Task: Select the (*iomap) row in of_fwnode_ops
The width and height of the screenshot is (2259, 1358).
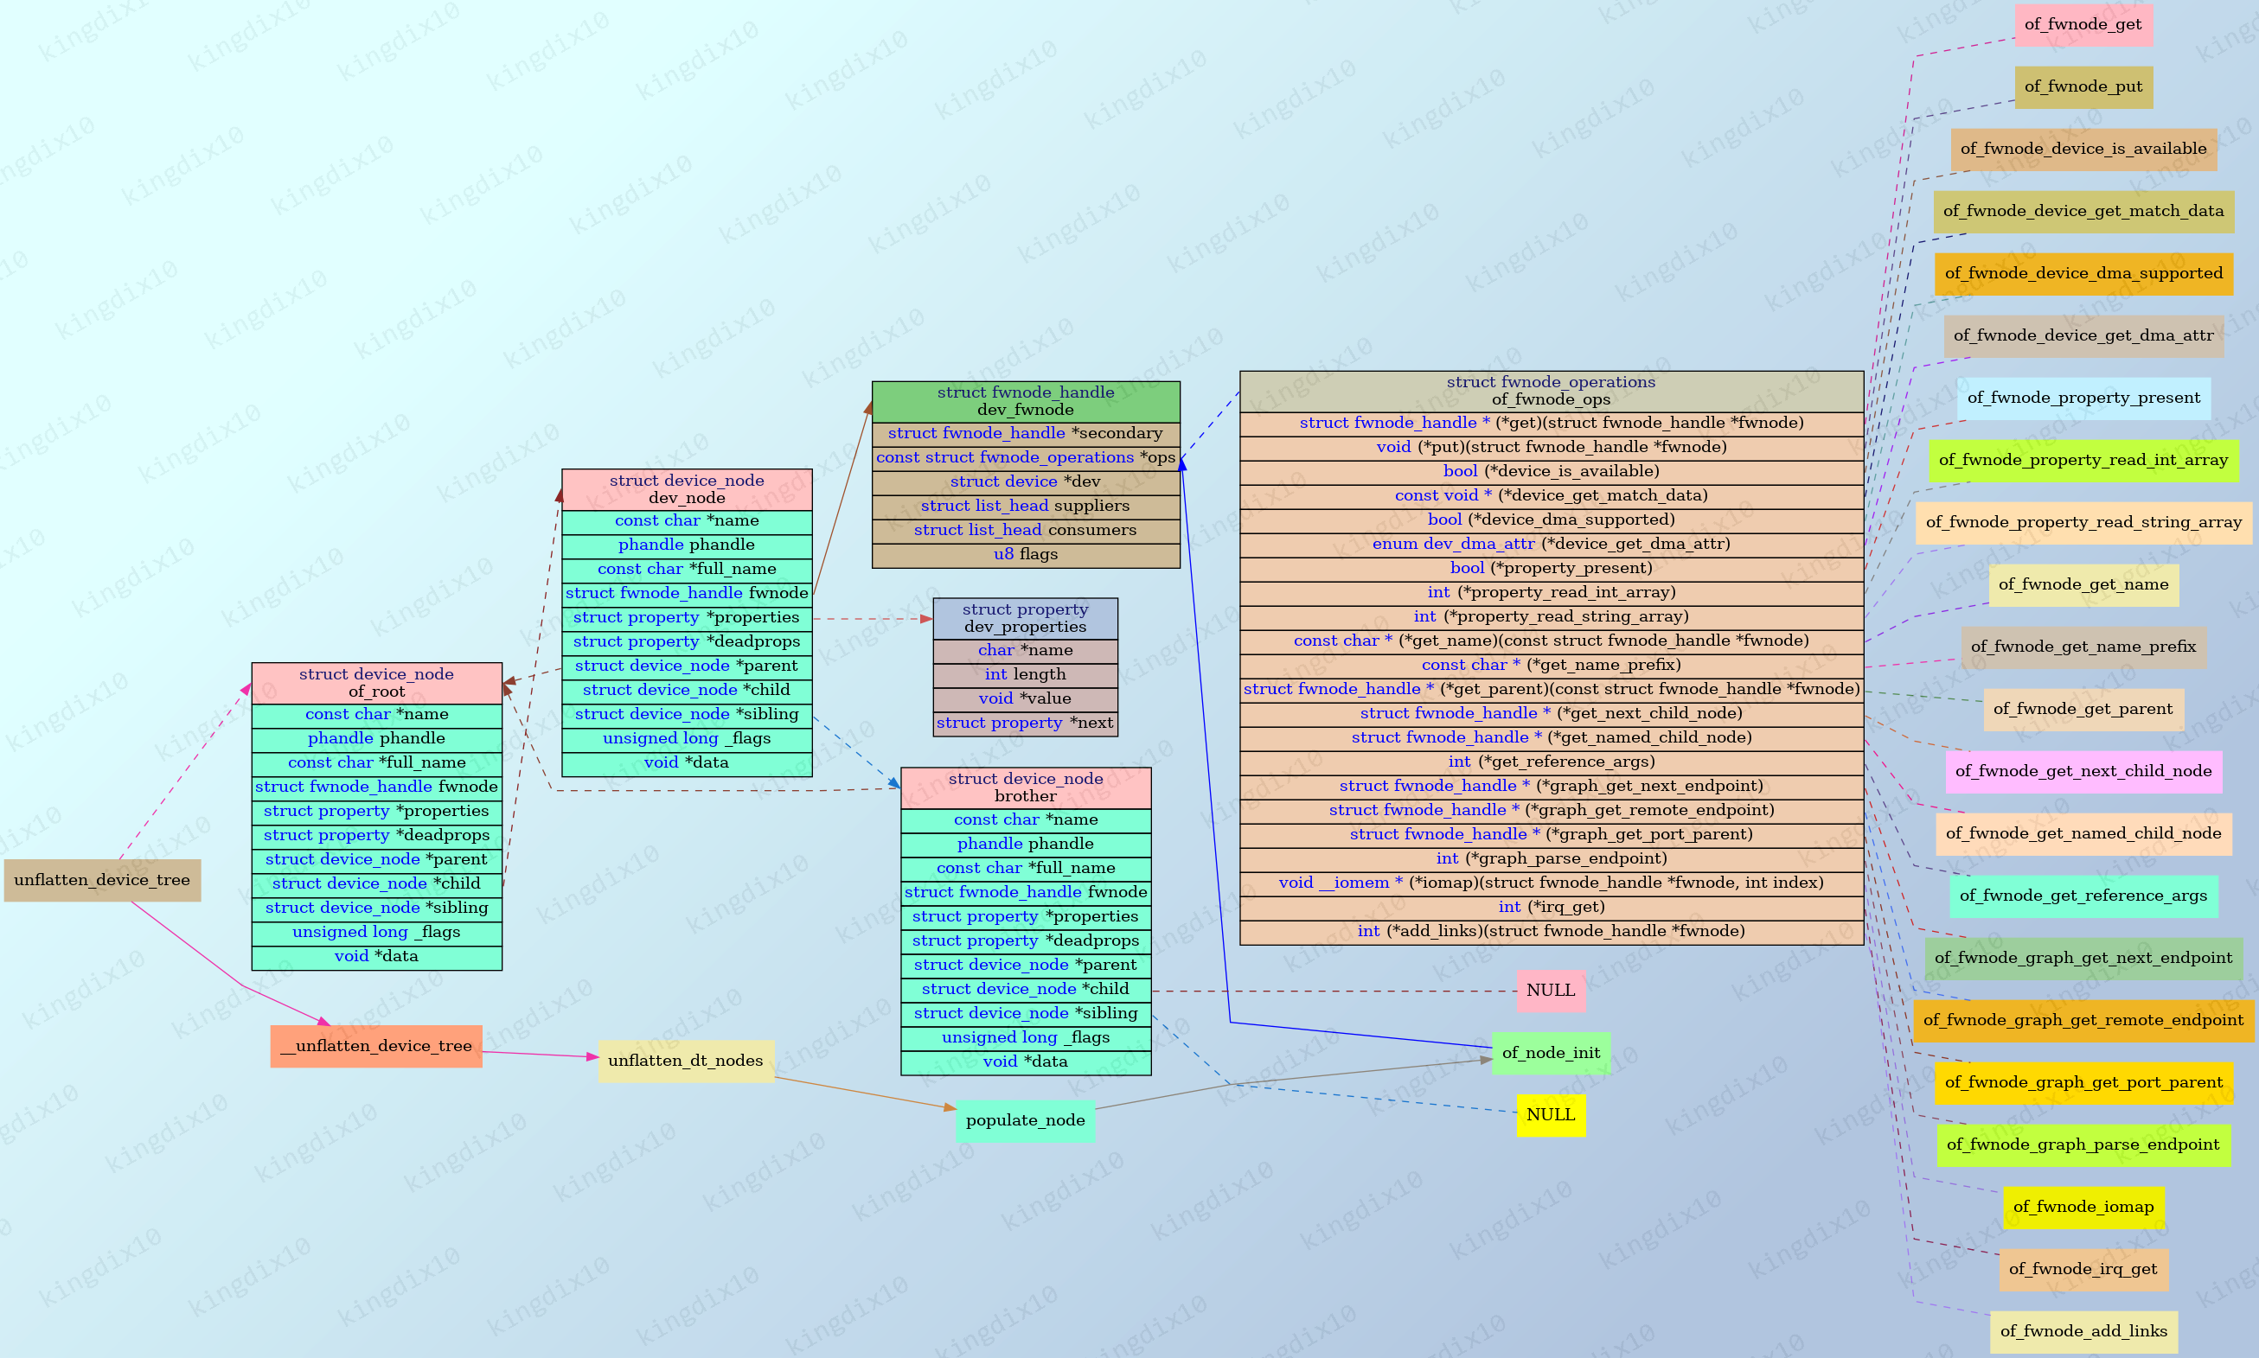Action: tap(1552, 884)
